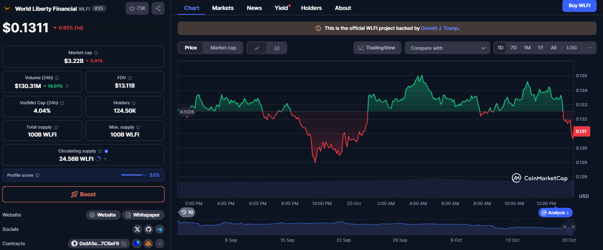Toggle chart to Market cap view
The width and height of the screenshot is (603, 250).
tap(223, 48)
